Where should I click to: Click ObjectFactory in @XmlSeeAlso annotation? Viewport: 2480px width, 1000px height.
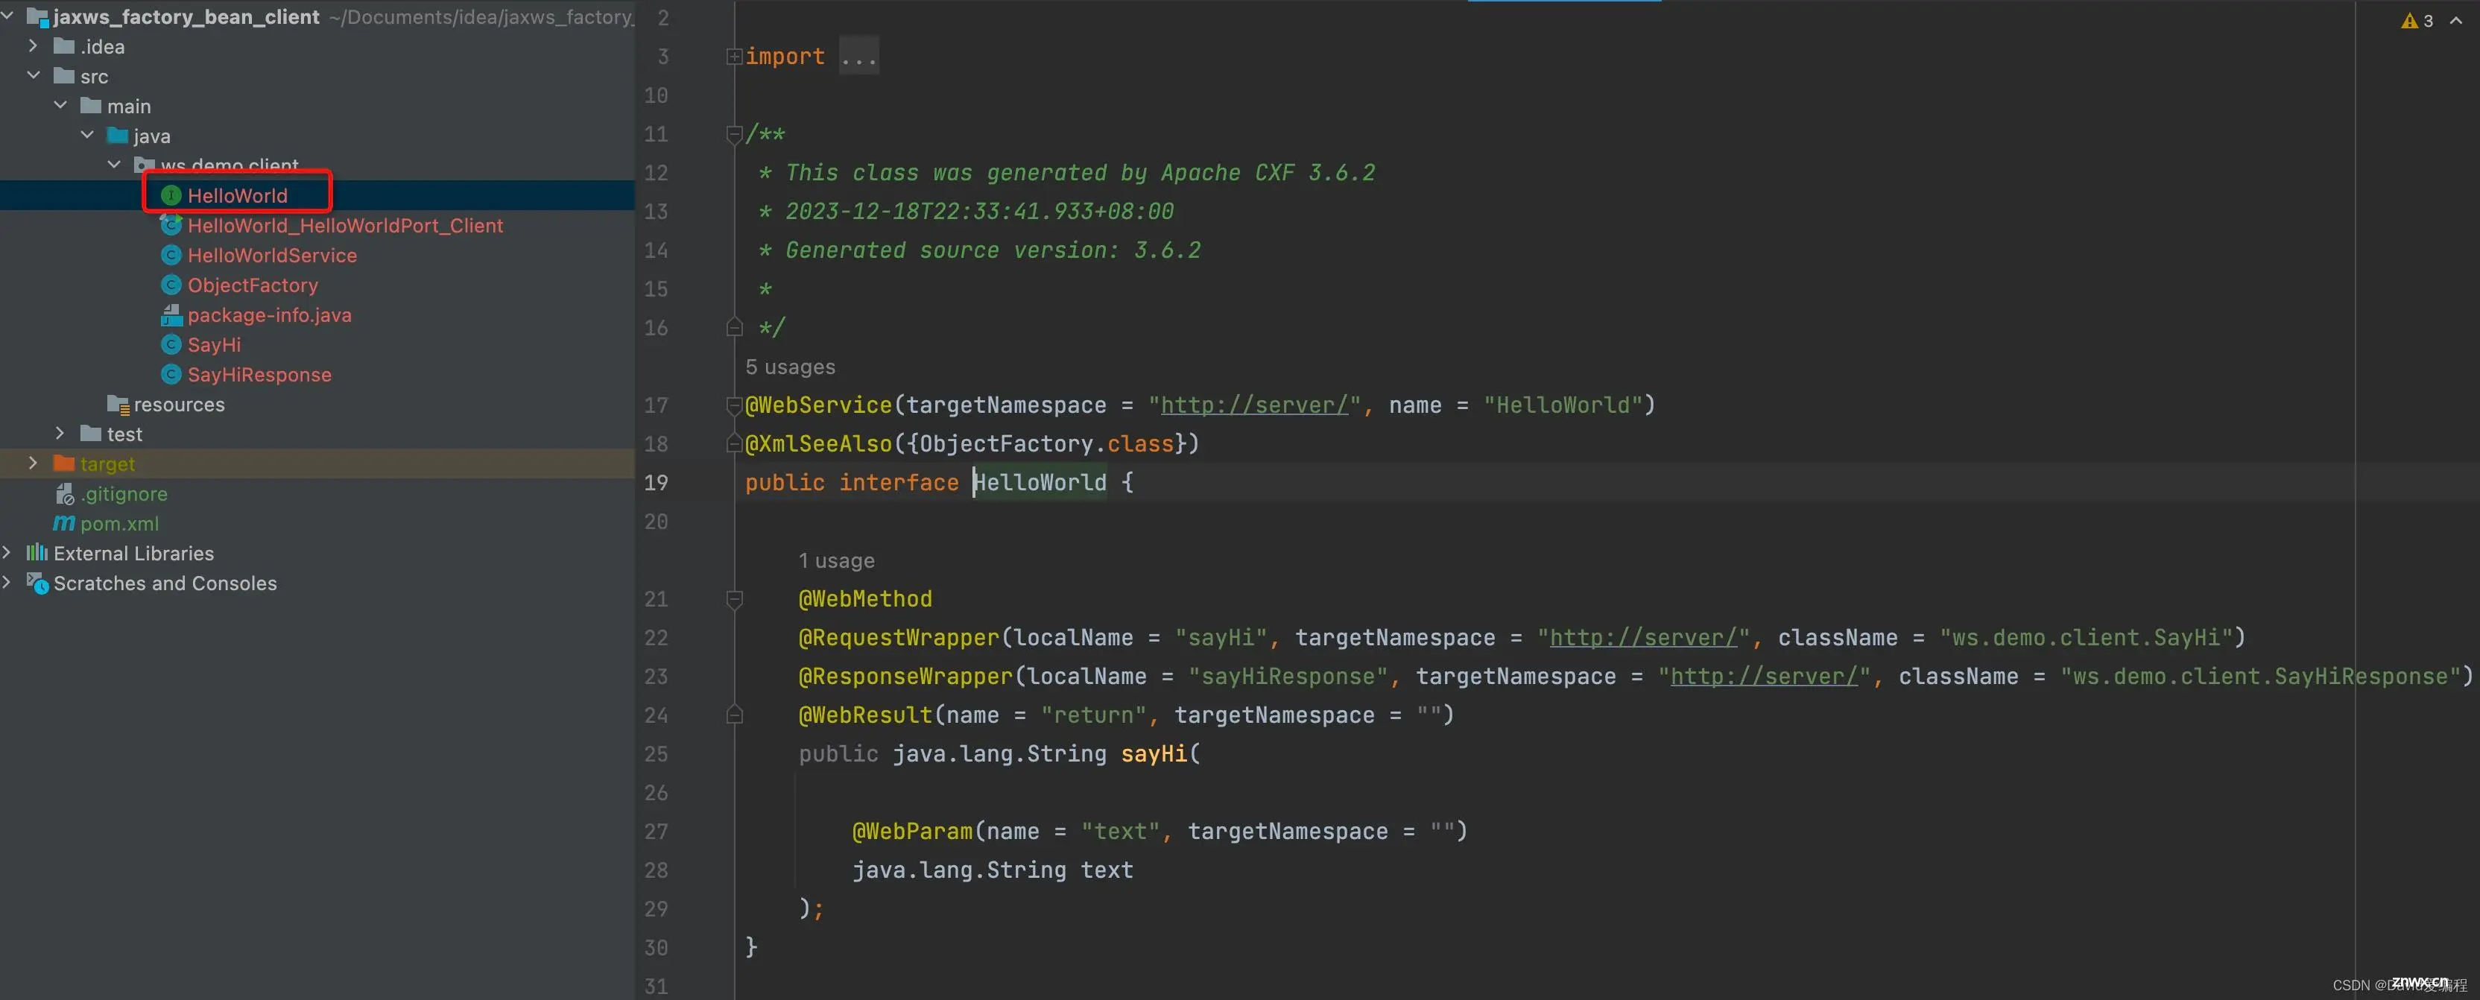tap(1006, 443)
